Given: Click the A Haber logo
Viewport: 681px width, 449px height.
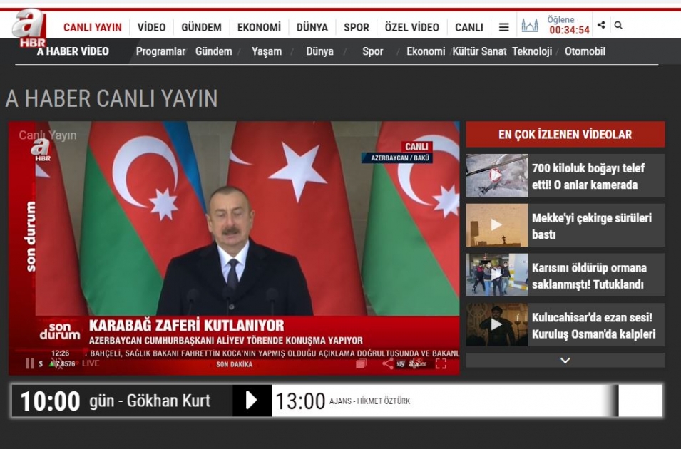Looking at the screenshot, I should coord(29,29).
